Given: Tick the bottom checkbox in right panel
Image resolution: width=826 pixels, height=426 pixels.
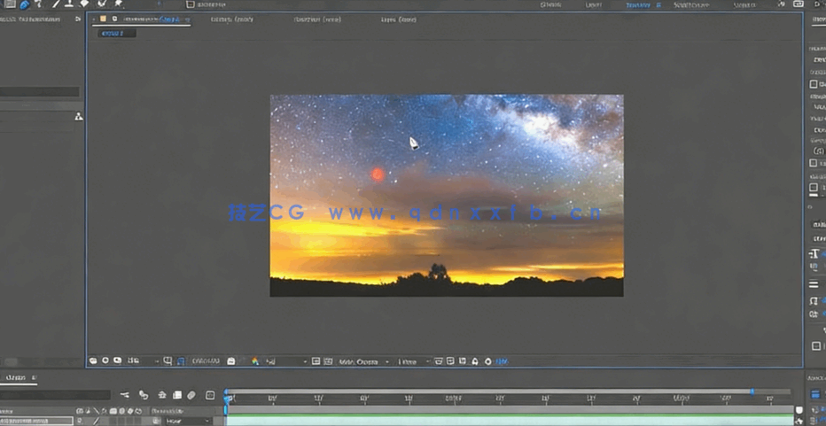Looking at the screenshot, I should (x=816, y=346).
